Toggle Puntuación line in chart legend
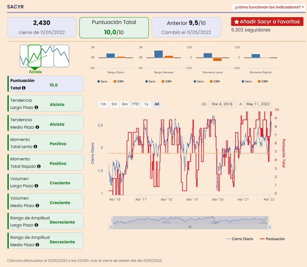The image size is (307, 267). [x=272, y=239]
